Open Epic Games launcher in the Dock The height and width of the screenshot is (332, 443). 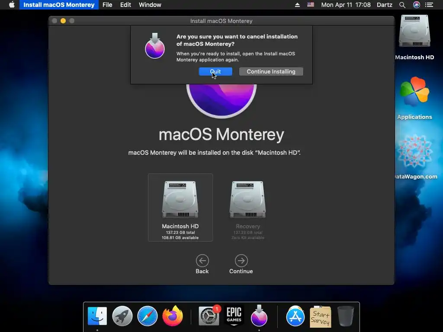point(234,316)
